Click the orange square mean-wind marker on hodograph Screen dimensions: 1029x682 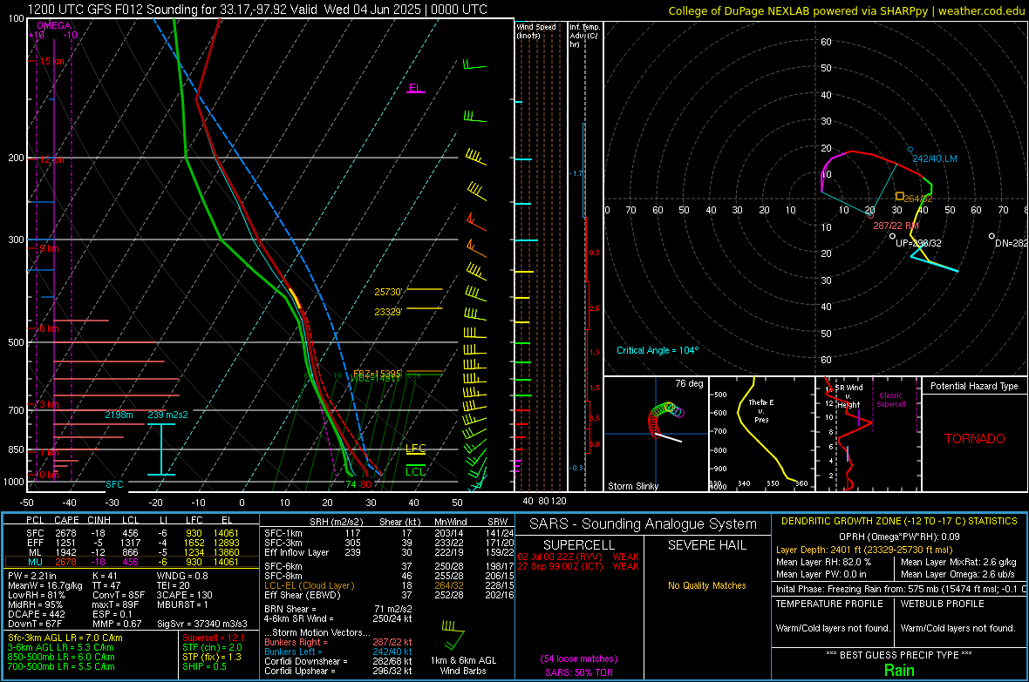point(900,197)
